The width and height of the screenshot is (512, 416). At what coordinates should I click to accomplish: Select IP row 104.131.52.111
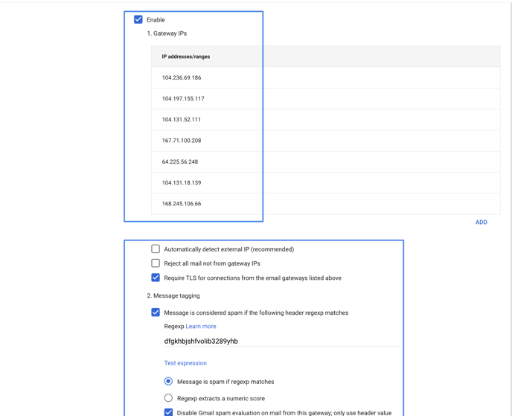coord(325,120)
